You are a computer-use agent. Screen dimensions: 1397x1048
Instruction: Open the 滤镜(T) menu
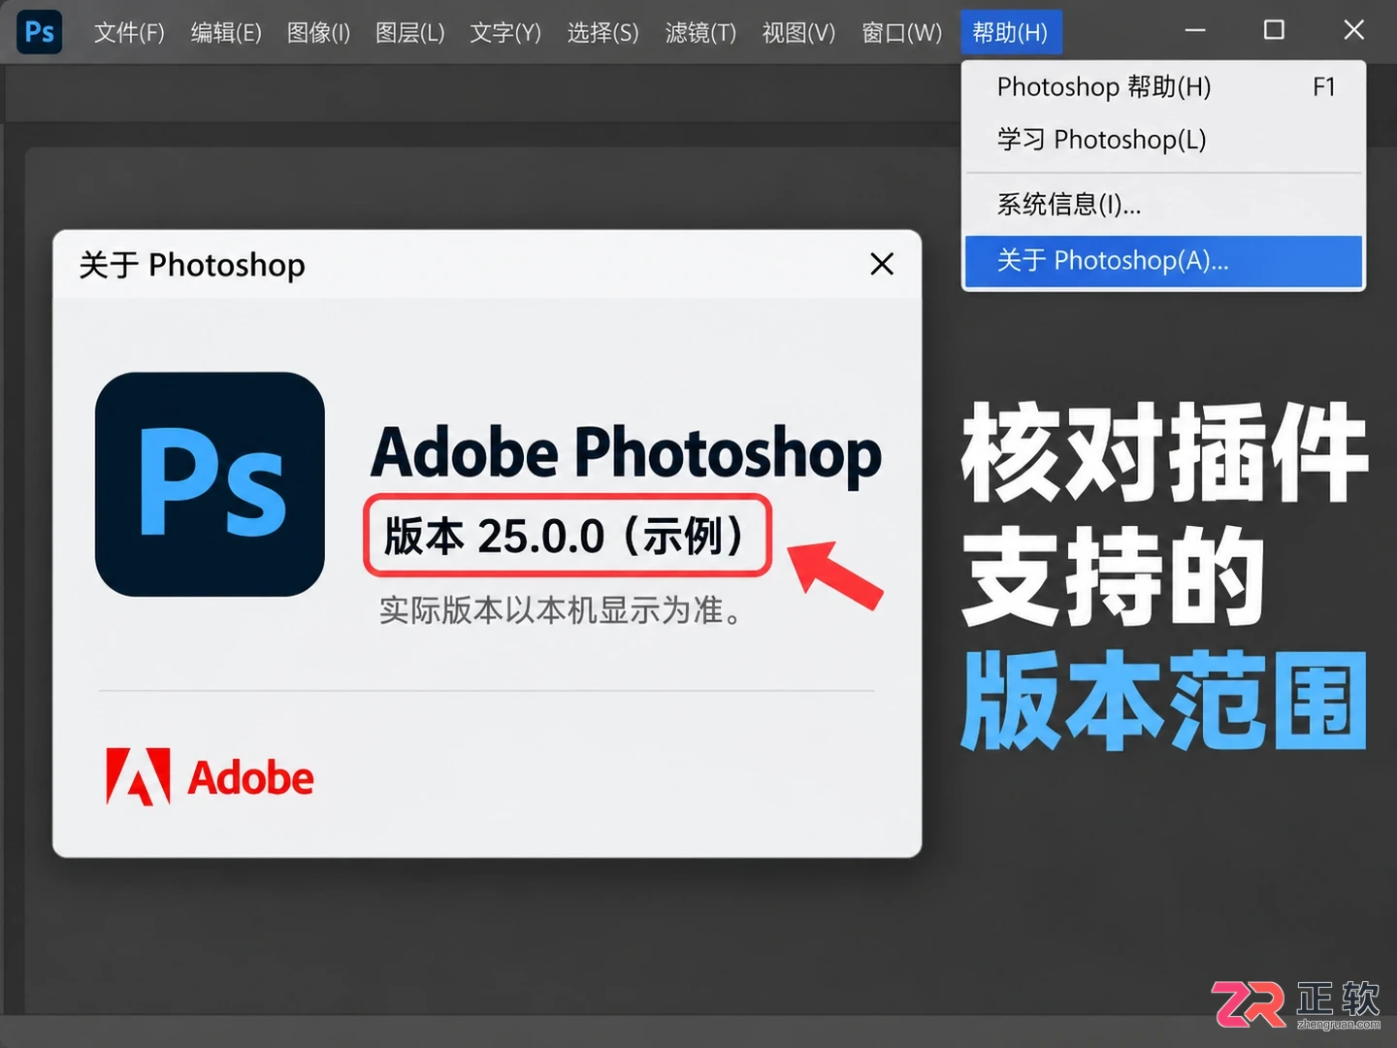point(700,33)
